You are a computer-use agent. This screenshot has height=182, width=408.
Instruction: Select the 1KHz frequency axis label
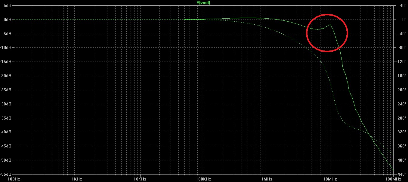77,179
